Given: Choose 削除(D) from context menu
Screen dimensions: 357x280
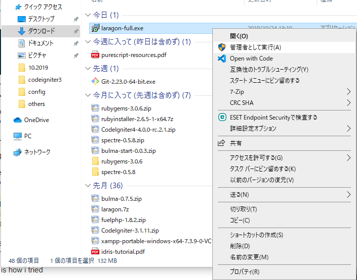Looking at the screenshot, I should [284, 246].
